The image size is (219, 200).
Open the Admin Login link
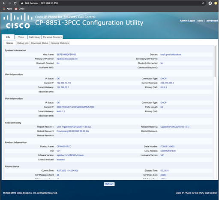click(187, 21)
